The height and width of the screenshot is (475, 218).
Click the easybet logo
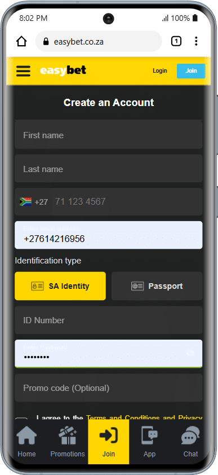pyautogui.click(x=63, y=71)
